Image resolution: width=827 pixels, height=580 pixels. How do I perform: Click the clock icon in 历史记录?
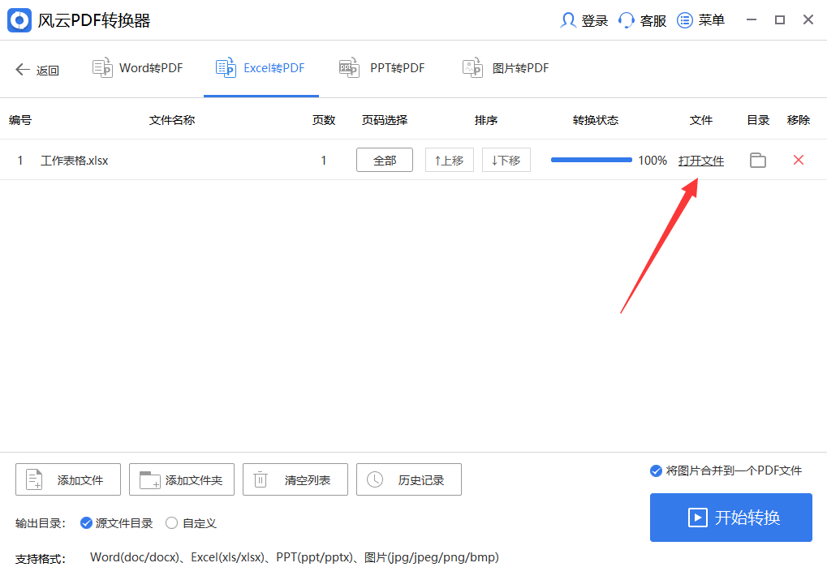(374, 479)
